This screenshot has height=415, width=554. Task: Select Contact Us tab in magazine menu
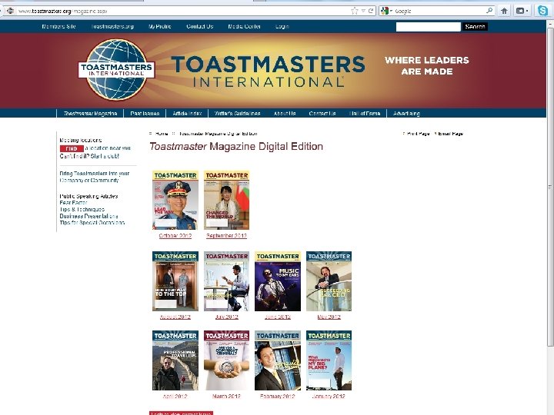click(x=322, y=113)
